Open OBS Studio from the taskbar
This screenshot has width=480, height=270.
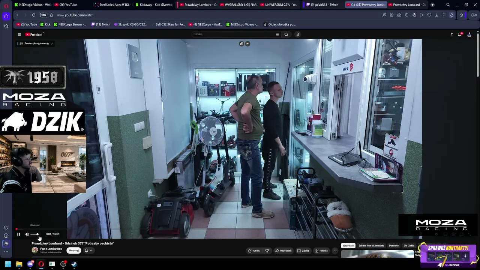[63, 264]
